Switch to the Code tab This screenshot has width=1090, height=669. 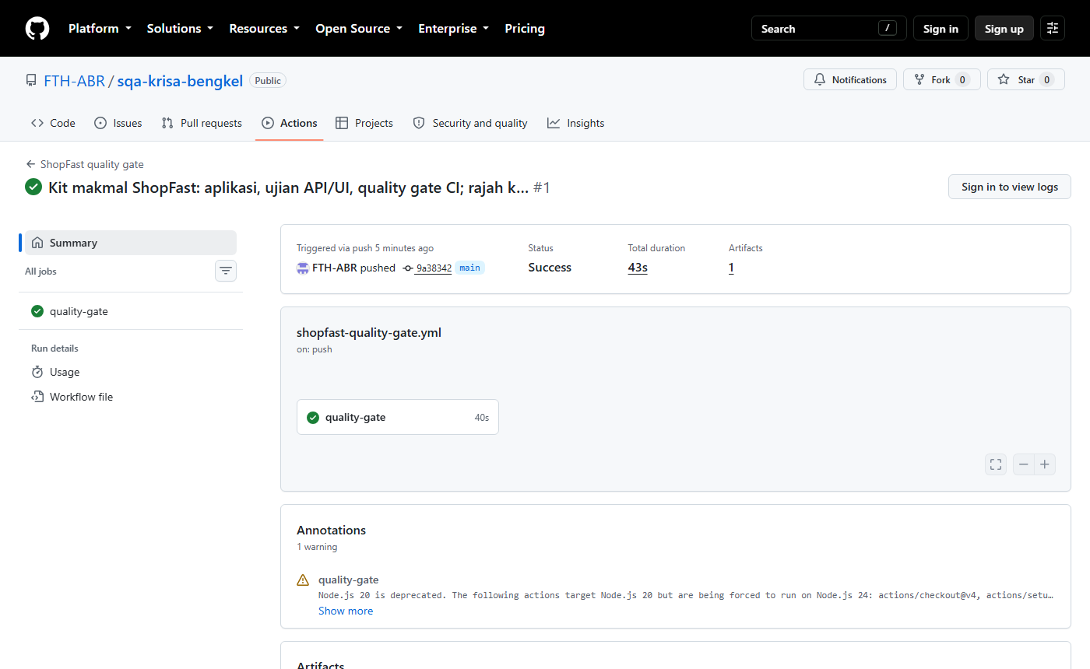coord(53,123)
